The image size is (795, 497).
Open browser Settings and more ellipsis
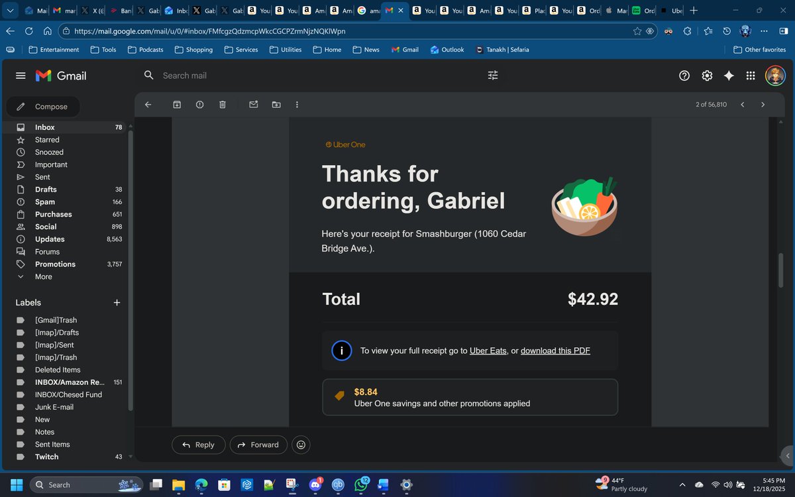[765, 31]
